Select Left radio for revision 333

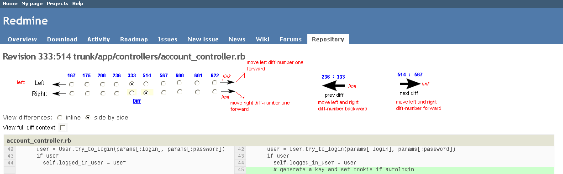pyautogui.click(x=132, y=84)
